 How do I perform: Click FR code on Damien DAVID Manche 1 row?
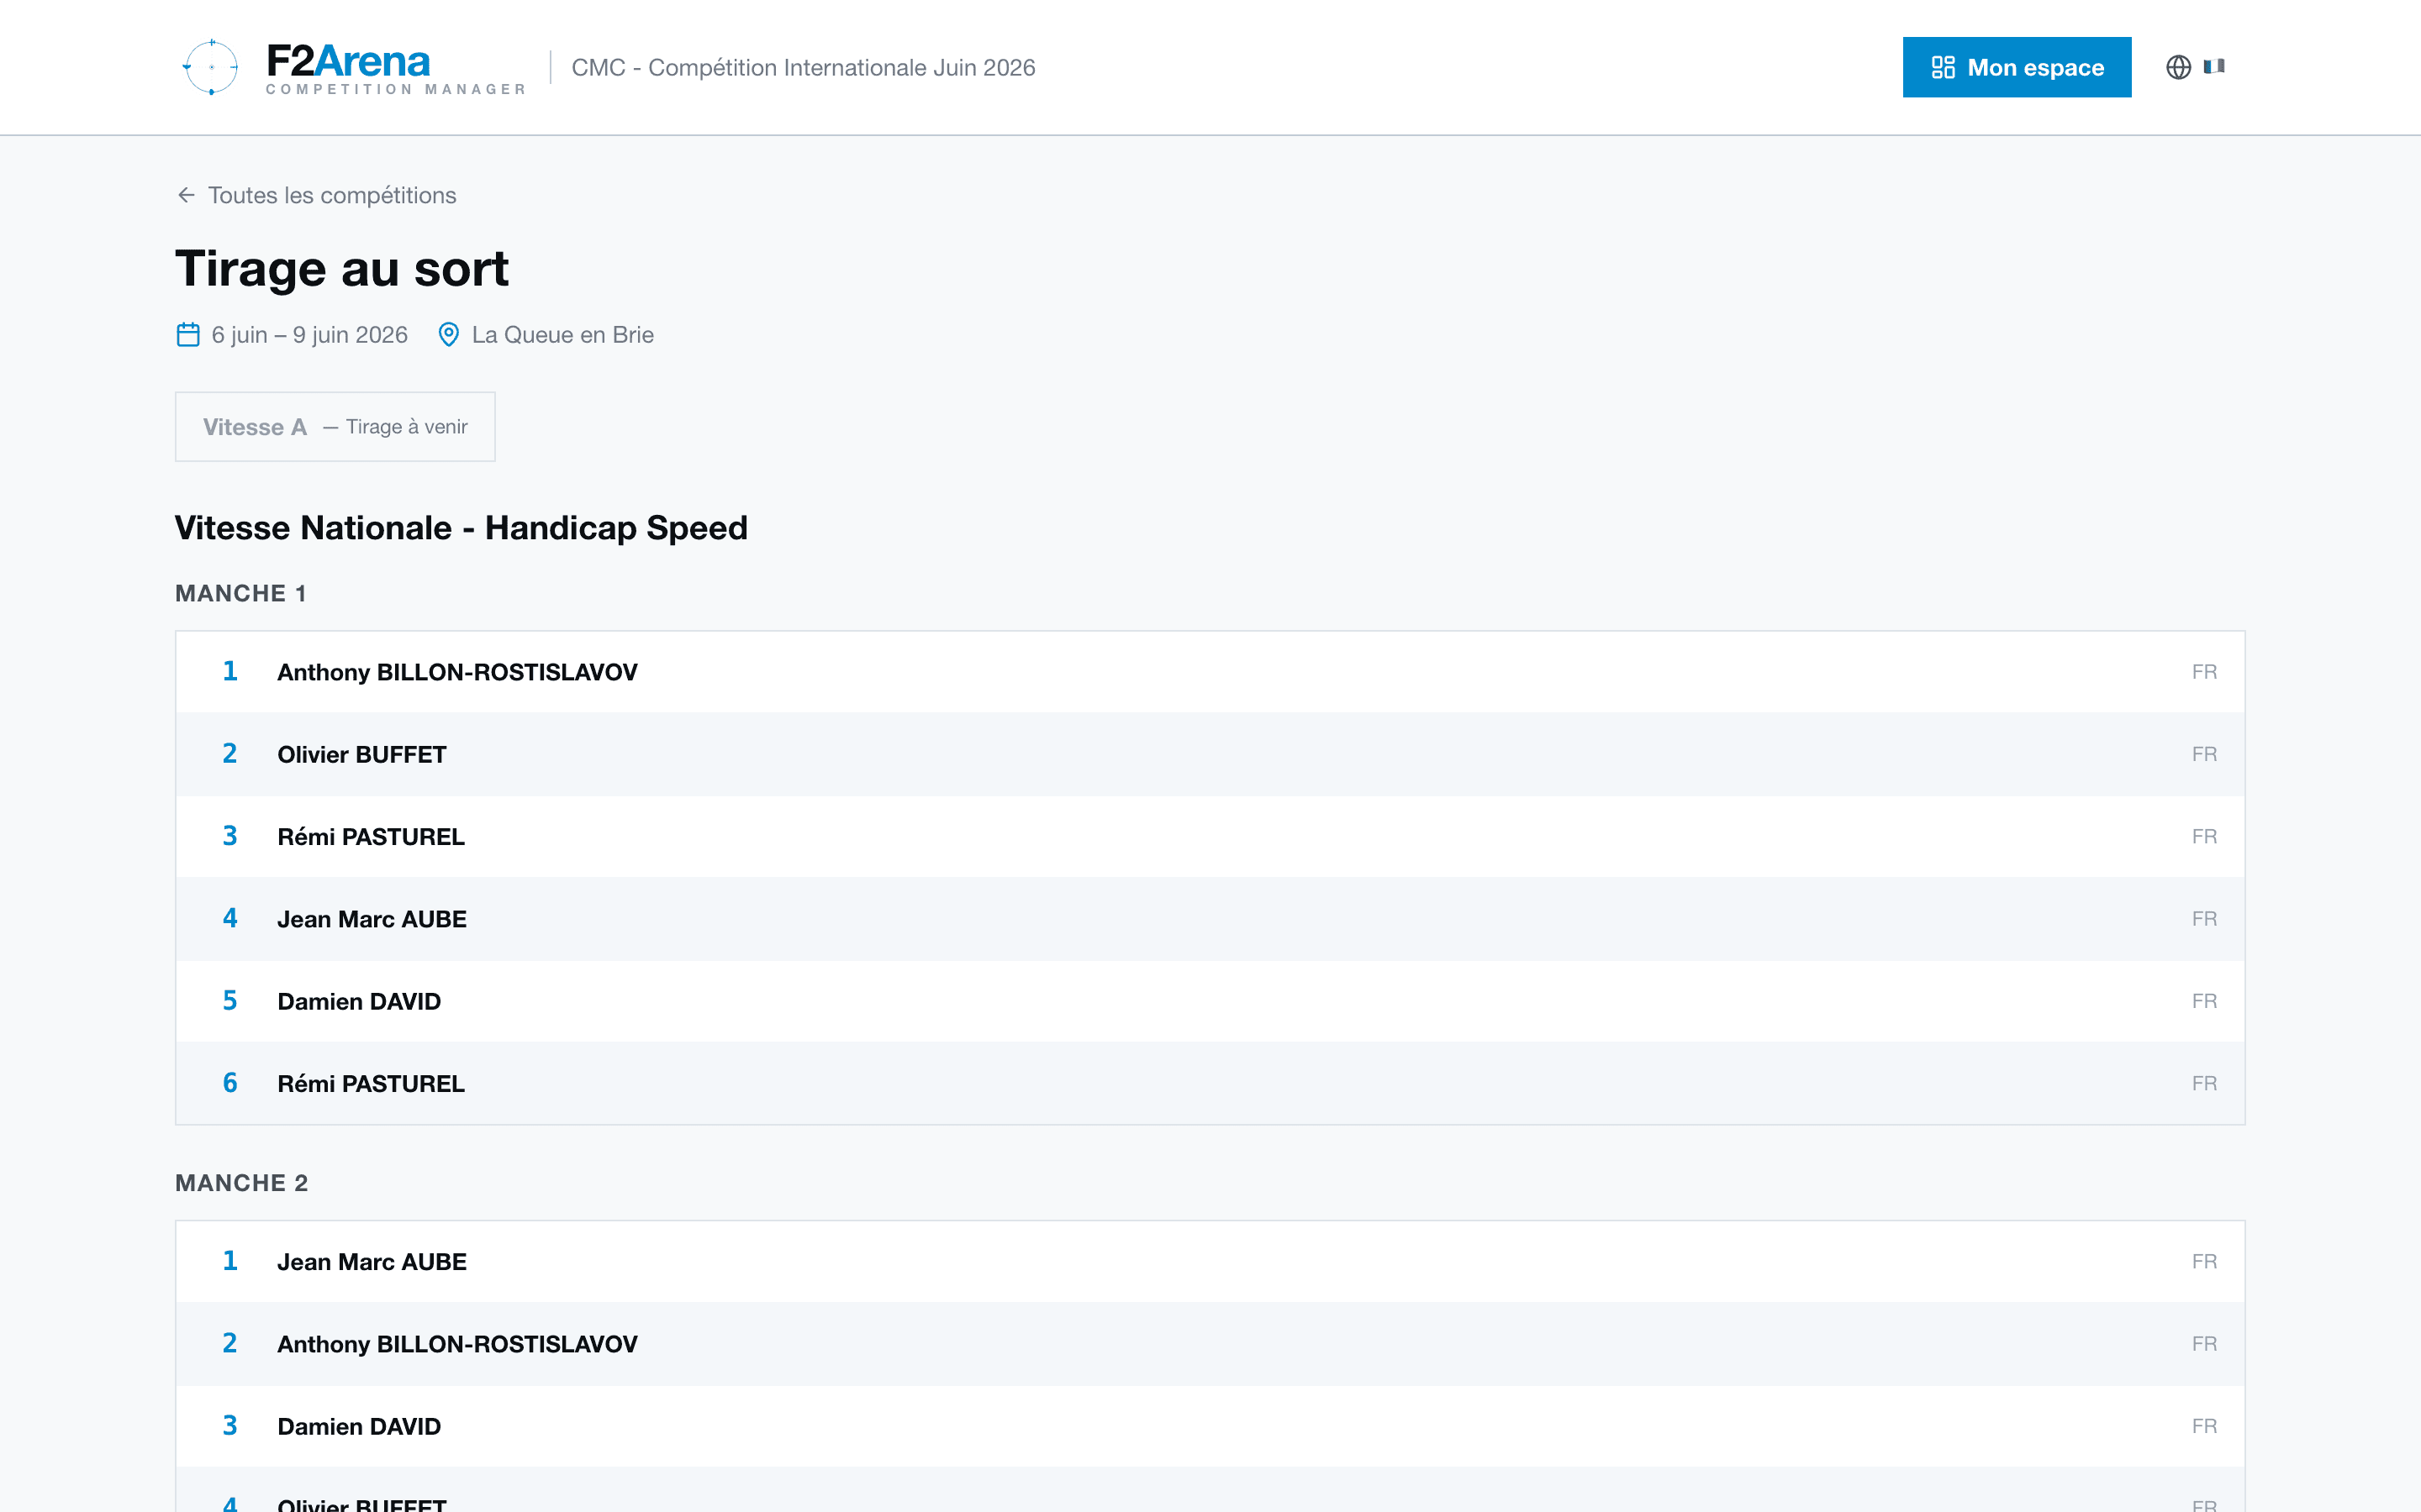tap(2204, 1001)
